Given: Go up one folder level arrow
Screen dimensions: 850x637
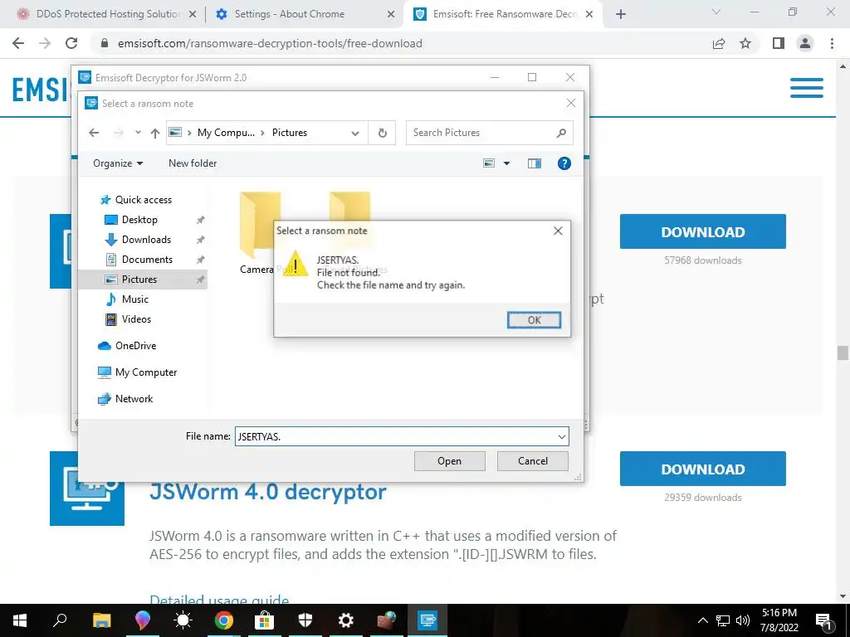Looking at the screenshot, I should click(155, 133).
